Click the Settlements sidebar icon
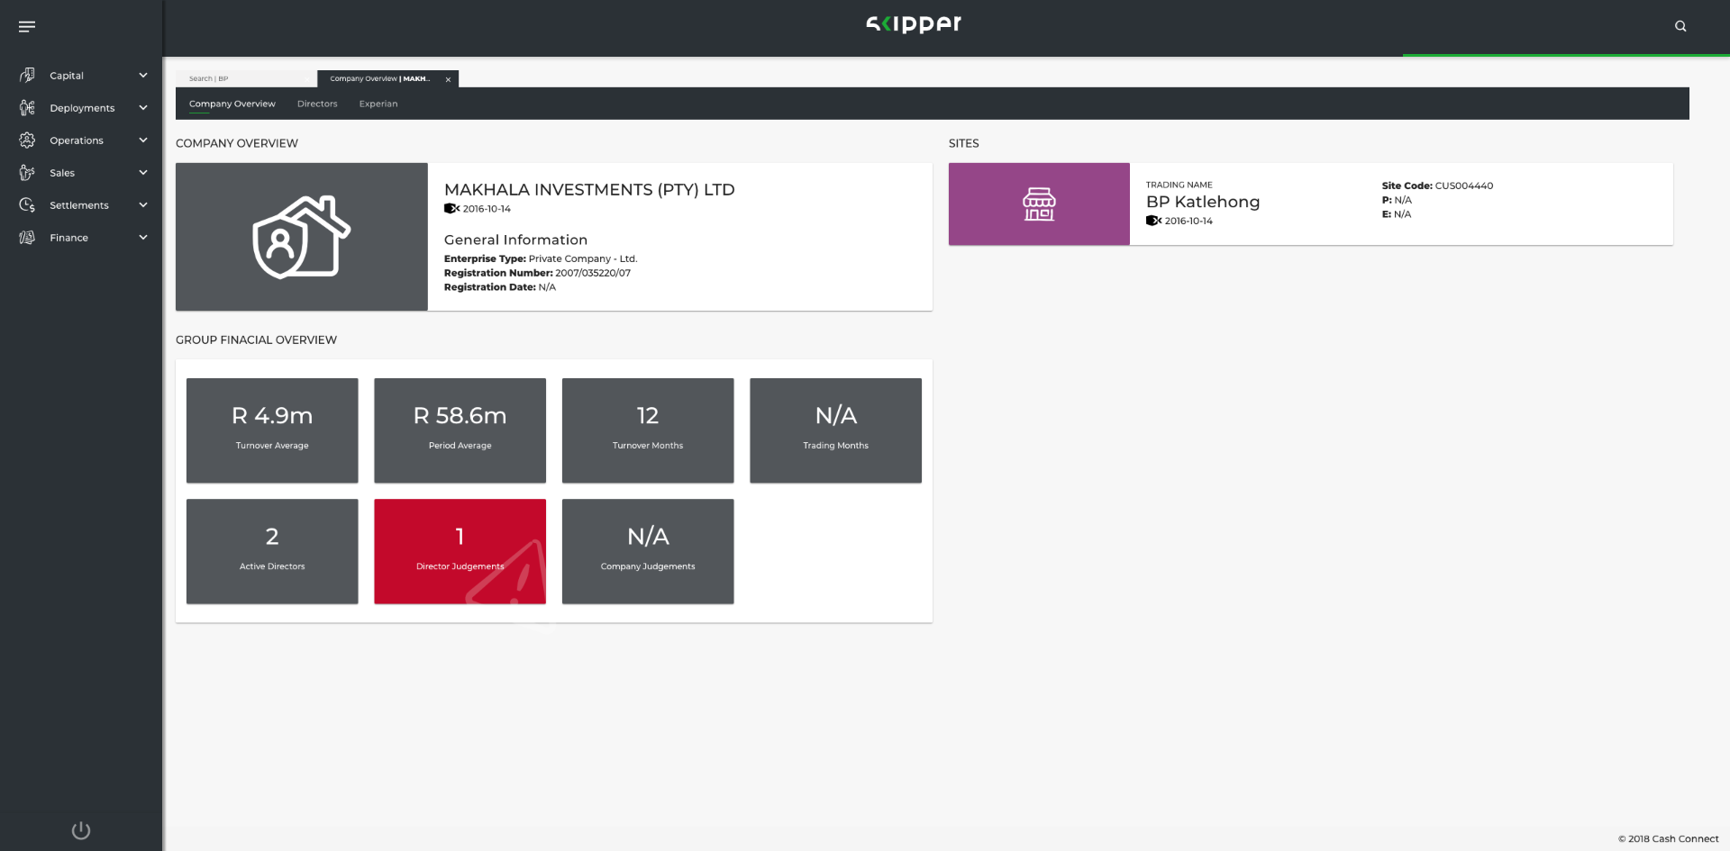 [27, 205]
